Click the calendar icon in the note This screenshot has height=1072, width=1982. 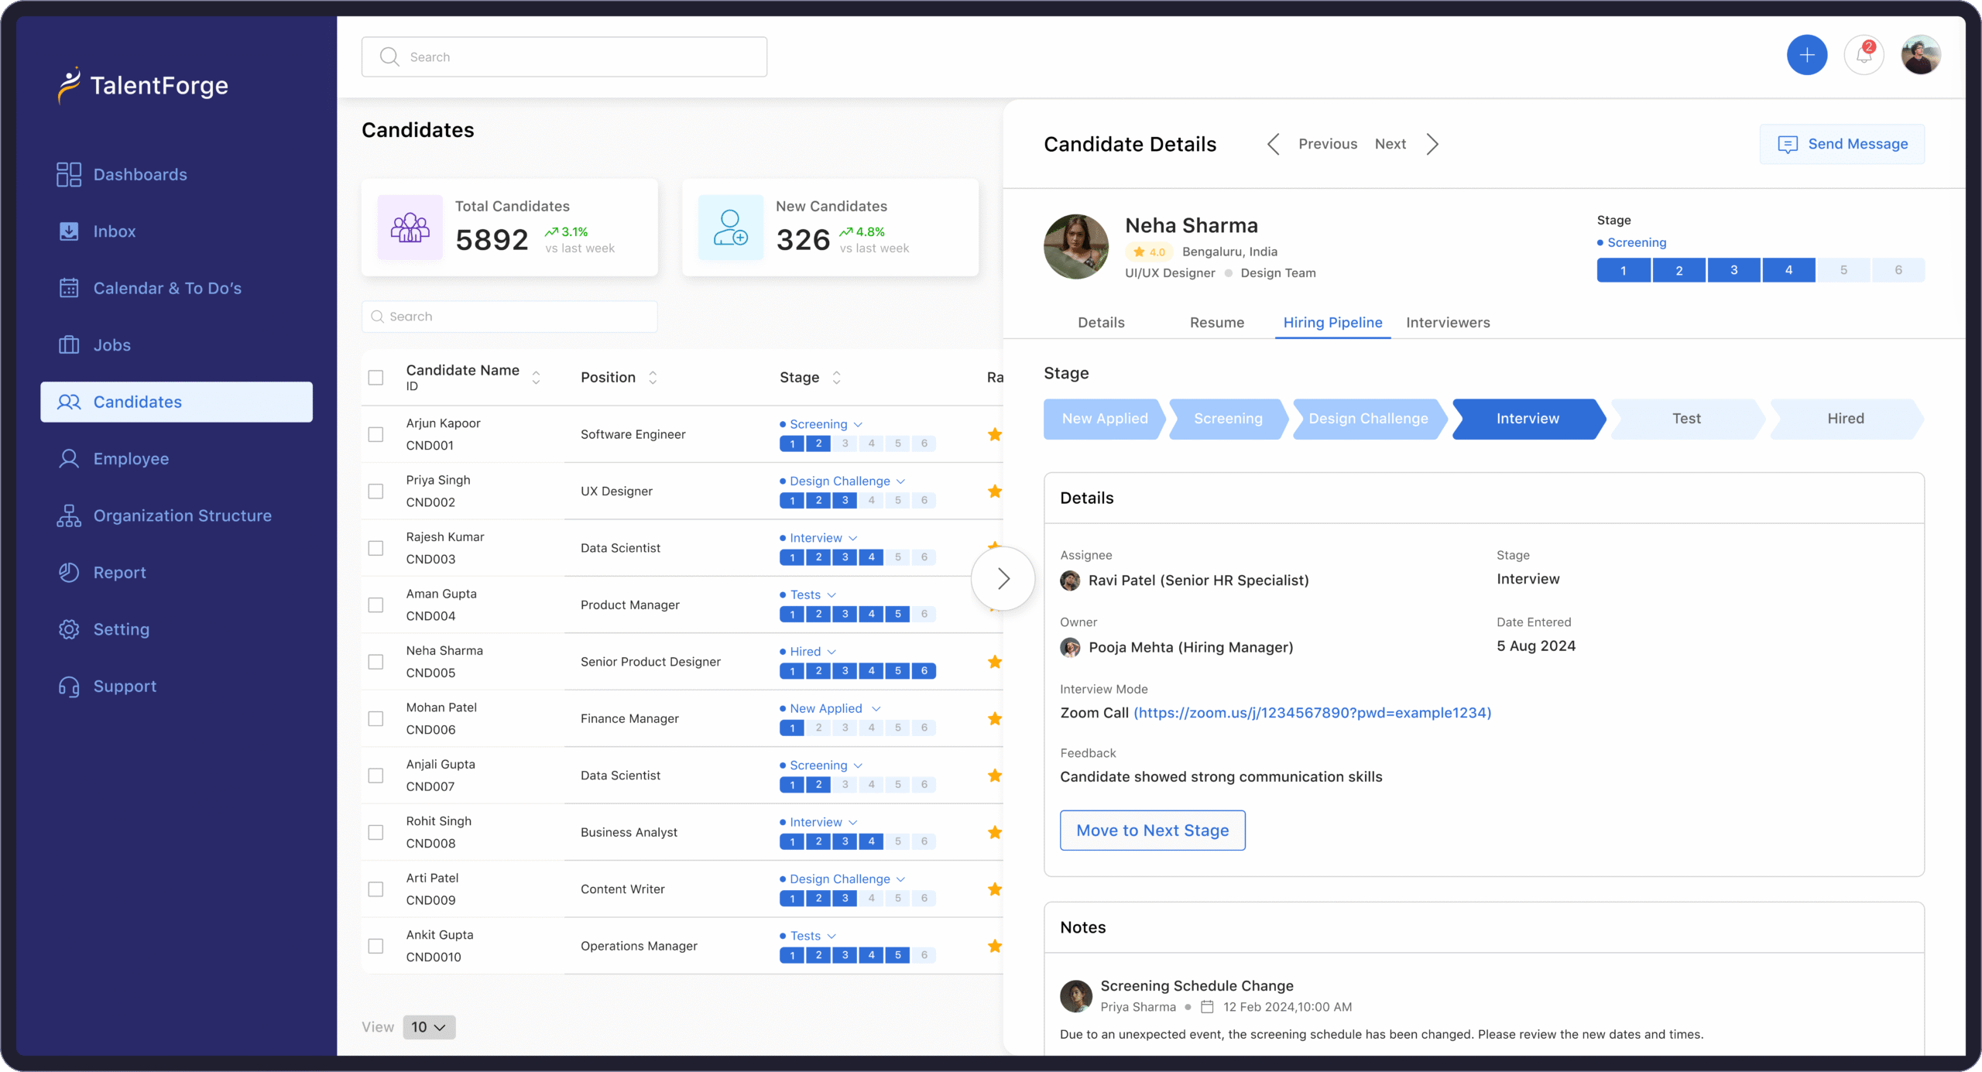click(1207, 1007)
